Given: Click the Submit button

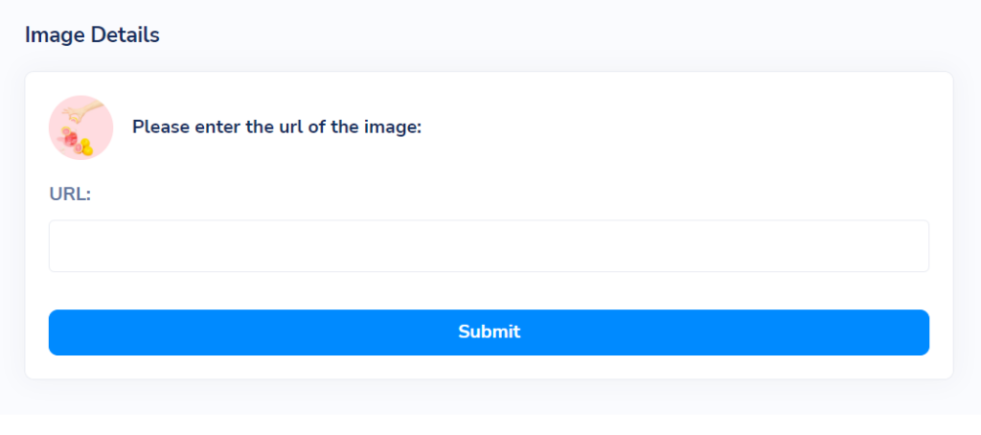Looking at the screenshot, I should point(489,332).
